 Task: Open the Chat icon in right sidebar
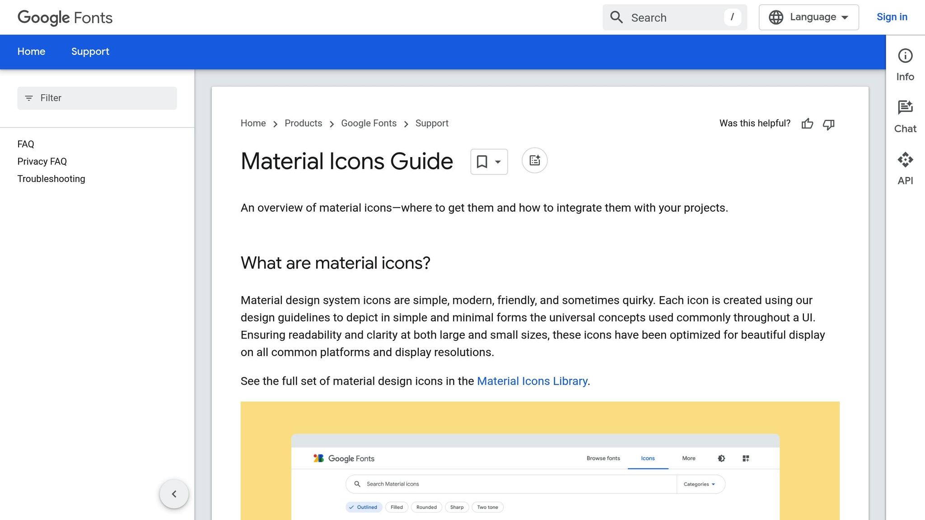(x=905, y=107)
